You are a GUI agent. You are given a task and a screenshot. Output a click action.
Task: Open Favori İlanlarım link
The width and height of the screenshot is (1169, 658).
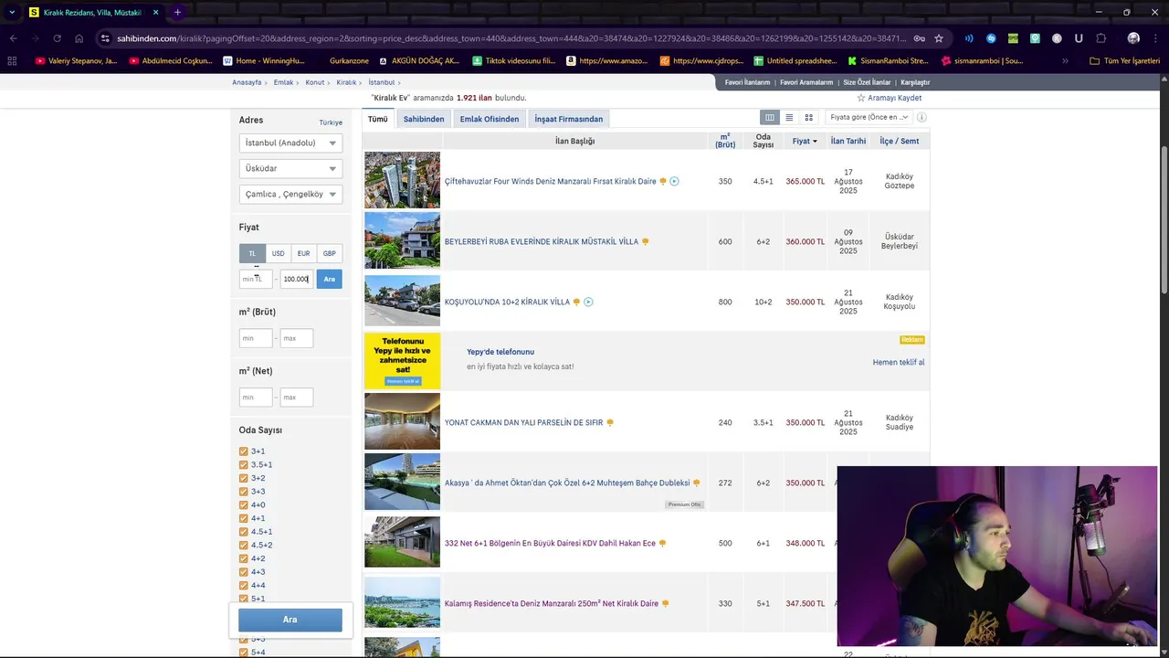pyautogui.click(x=747, y=82)
